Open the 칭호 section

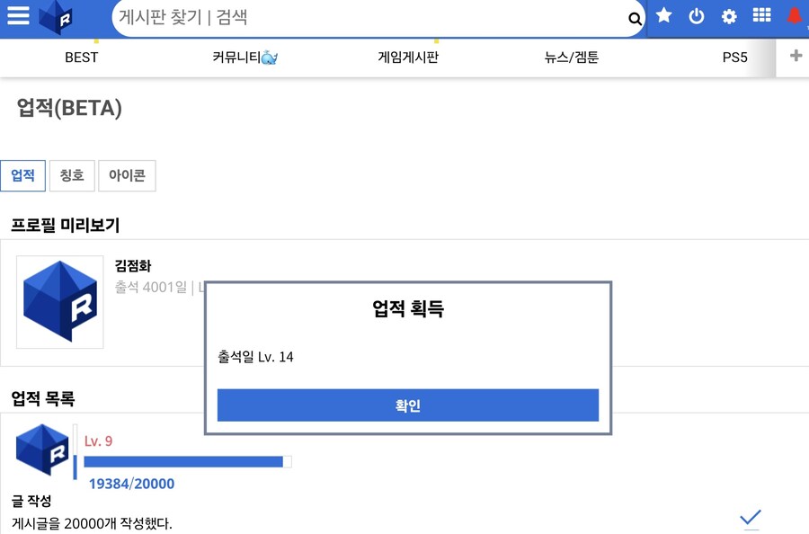[72, 175]
